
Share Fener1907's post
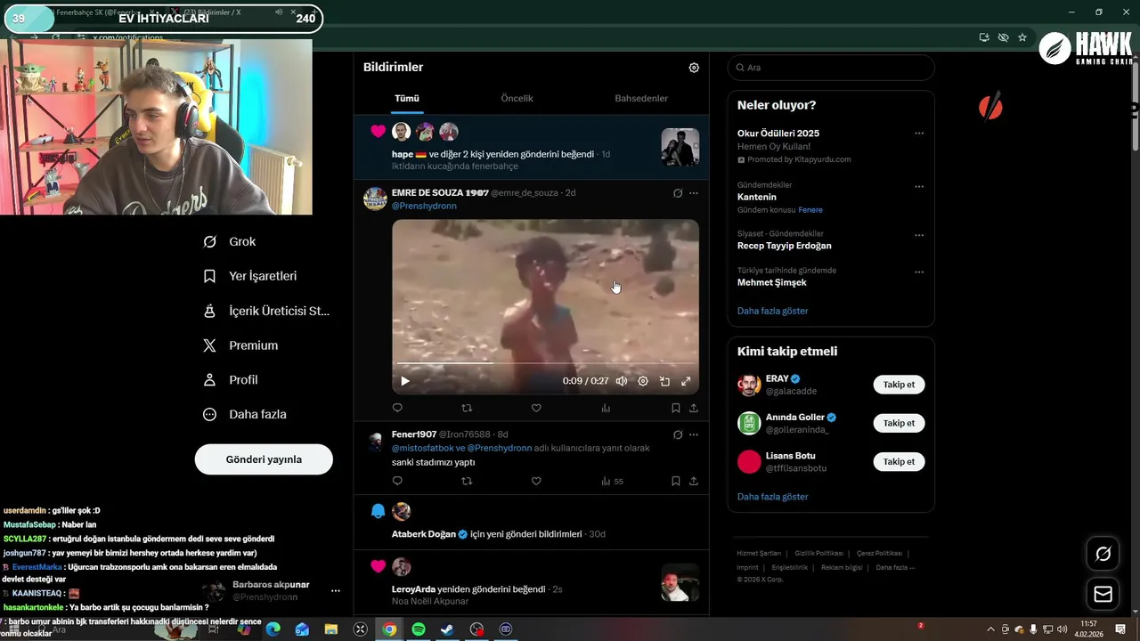pyautogui.click(x=693, y=481)
